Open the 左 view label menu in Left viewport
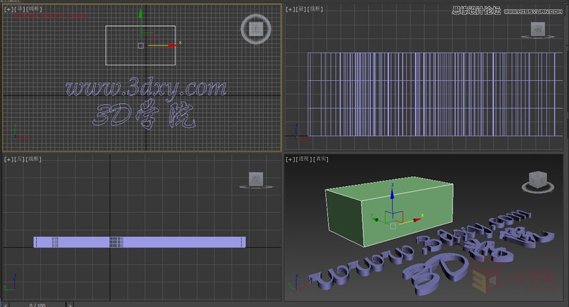The height and width of the screenshot is (307, 569). (x=19, y=159)
